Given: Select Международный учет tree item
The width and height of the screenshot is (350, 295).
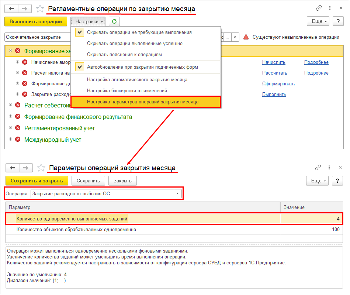Looking at the screenshot, I should (x=53, y=140).
